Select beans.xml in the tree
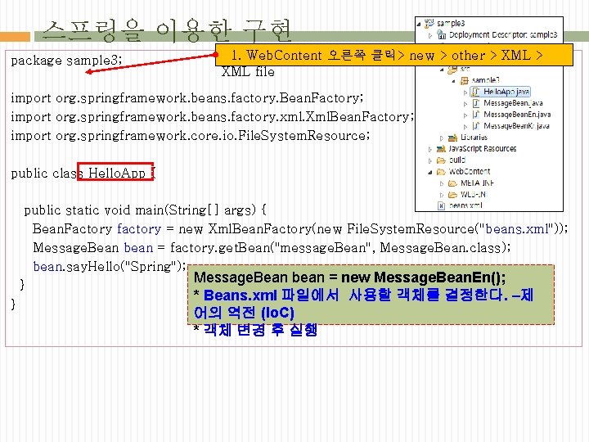Viewport: 589px width, 442px height. [465, 205]
